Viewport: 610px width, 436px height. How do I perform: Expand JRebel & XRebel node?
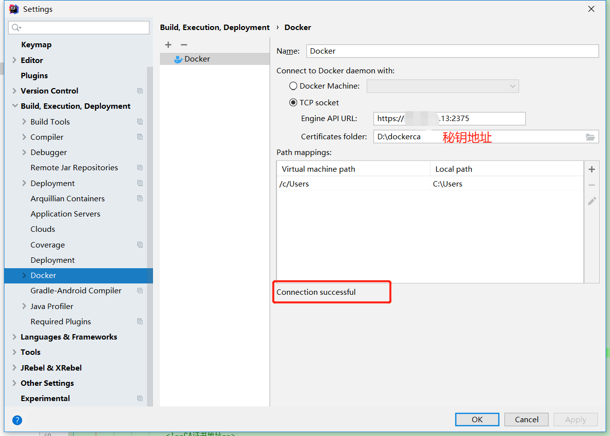click(14, 368)
